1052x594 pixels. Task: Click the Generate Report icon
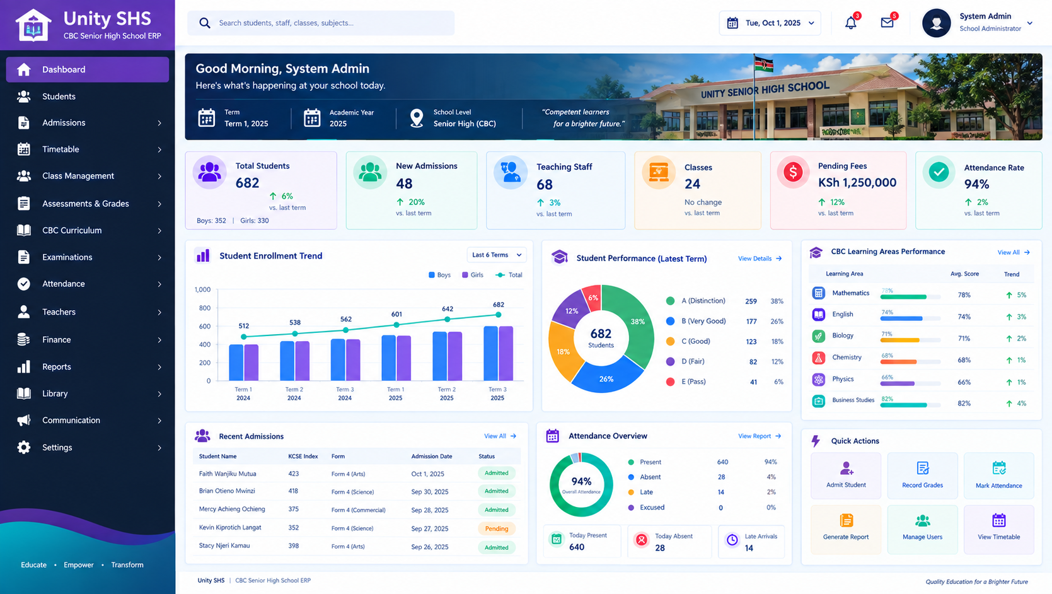(x=847, y=520)
